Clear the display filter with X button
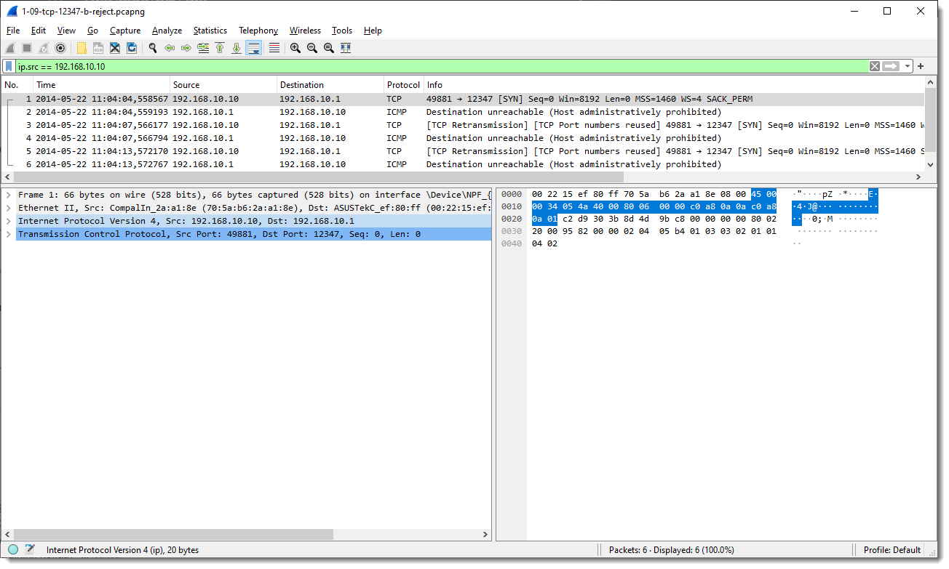This screenshot has width=949, height=569. tap(875, 66)
